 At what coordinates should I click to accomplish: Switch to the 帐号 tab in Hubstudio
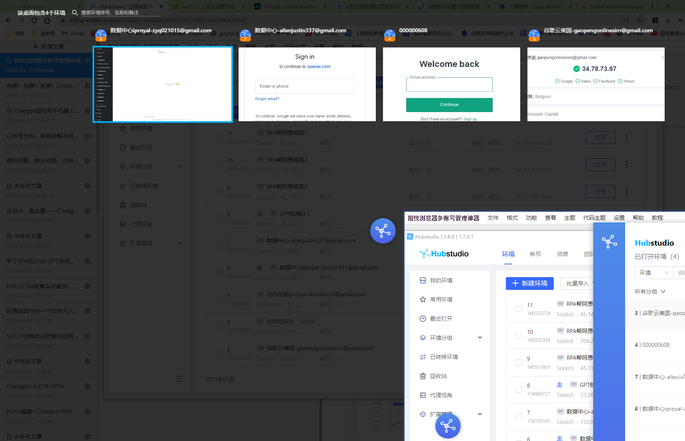[x=535, y=254]
